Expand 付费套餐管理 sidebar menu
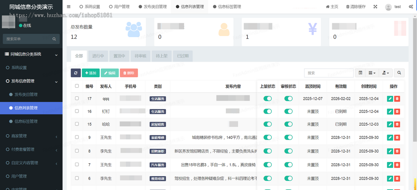This screenshot has height=190, width=417. pyautogui.click(x=31, y=149)
